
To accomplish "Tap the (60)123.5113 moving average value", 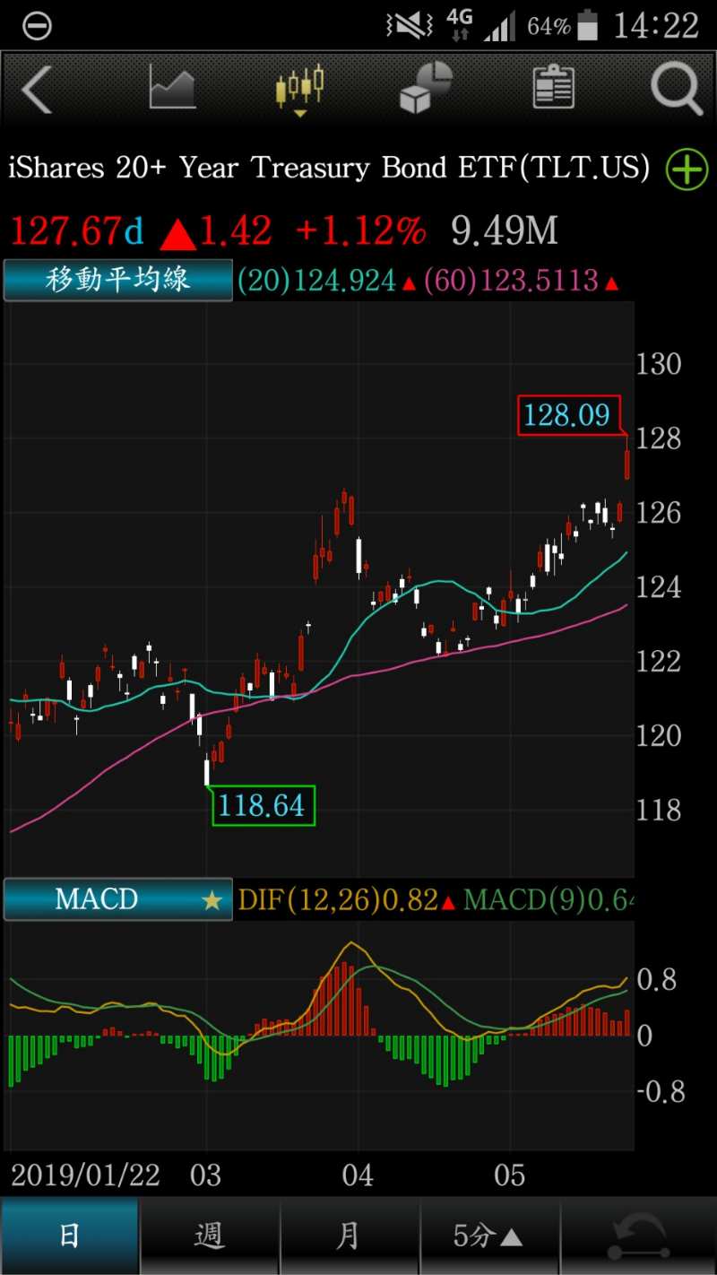I will point(512,282).
